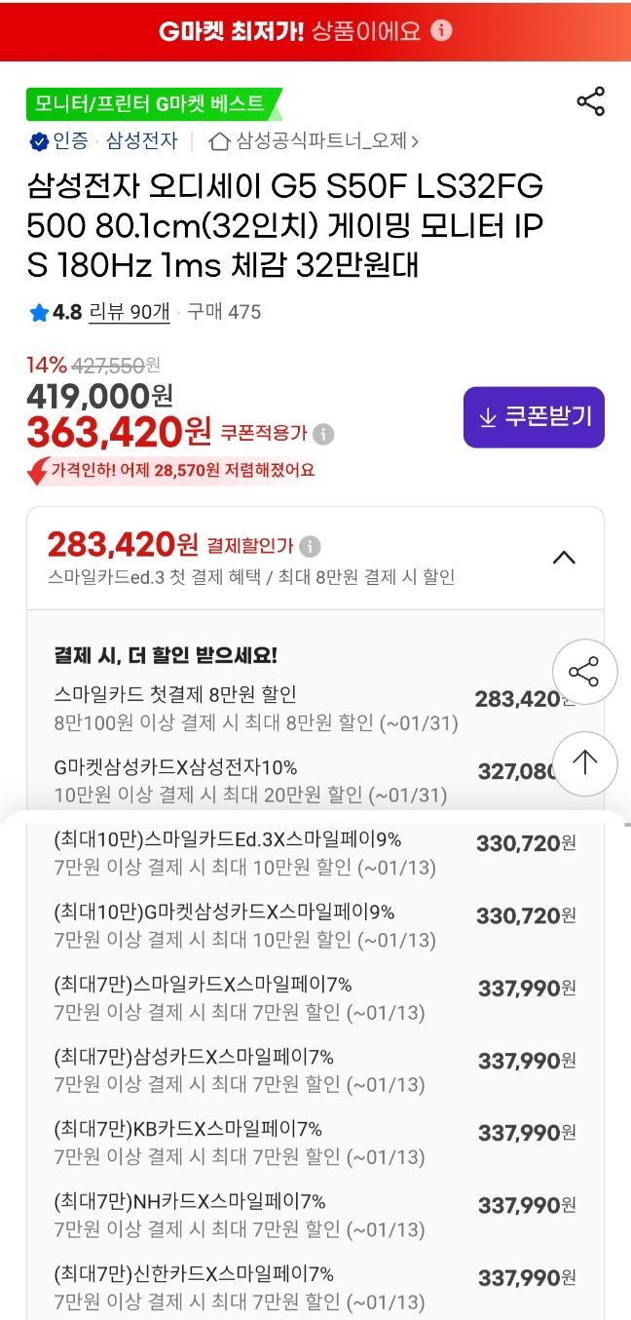Screen dimensions: 631x1320
Task: Tap the scroll-to-top arrow button
Action: 584,762
